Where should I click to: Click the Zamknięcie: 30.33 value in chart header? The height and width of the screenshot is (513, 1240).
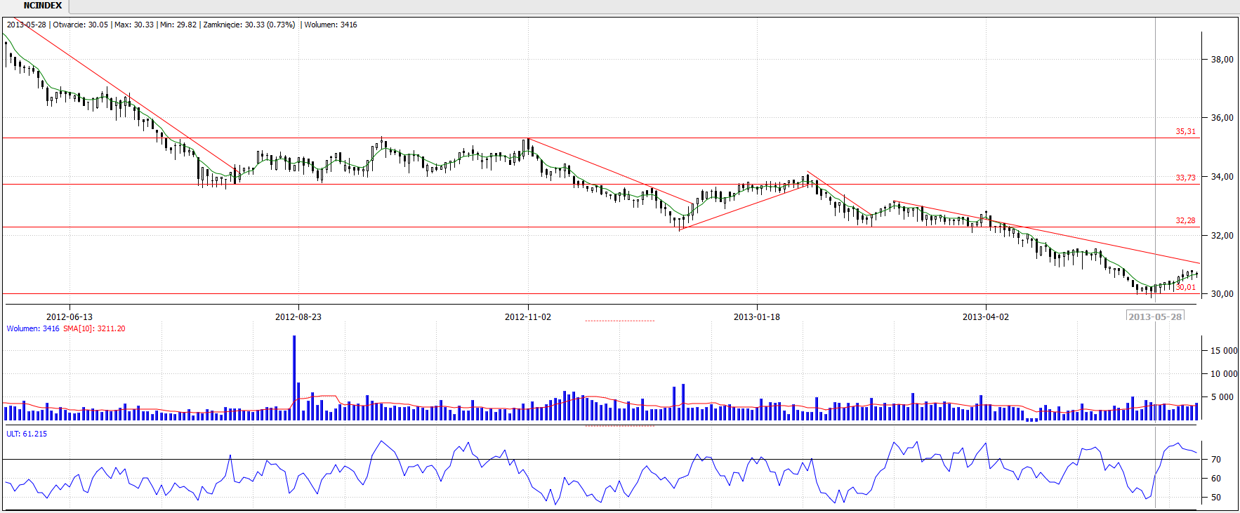coord(249,25)
